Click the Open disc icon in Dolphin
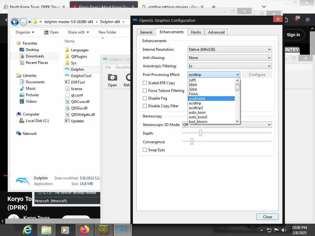This screenshot has height=236, width=315. point(112,80)
